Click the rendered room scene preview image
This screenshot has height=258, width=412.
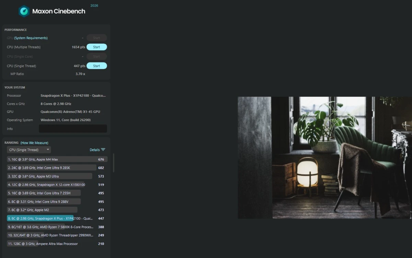(x=324, y=157)
